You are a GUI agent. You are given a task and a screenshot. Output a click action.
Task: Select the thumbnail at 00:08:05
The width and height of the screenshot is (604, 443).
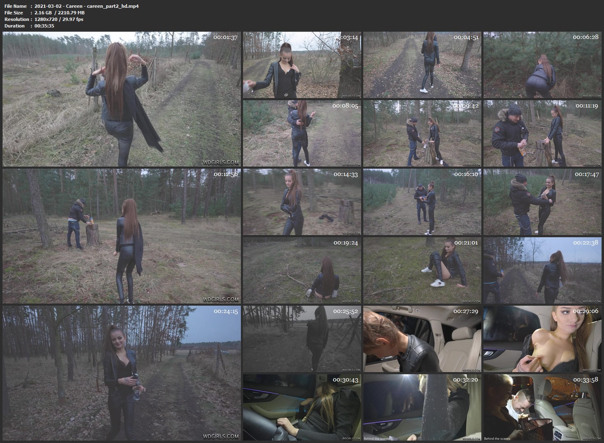point(302,133)
